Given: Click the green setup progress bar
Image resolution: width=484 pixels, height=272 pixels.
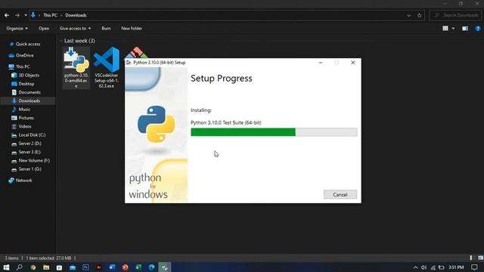Looking at the screenshot, I should (274, 132).
